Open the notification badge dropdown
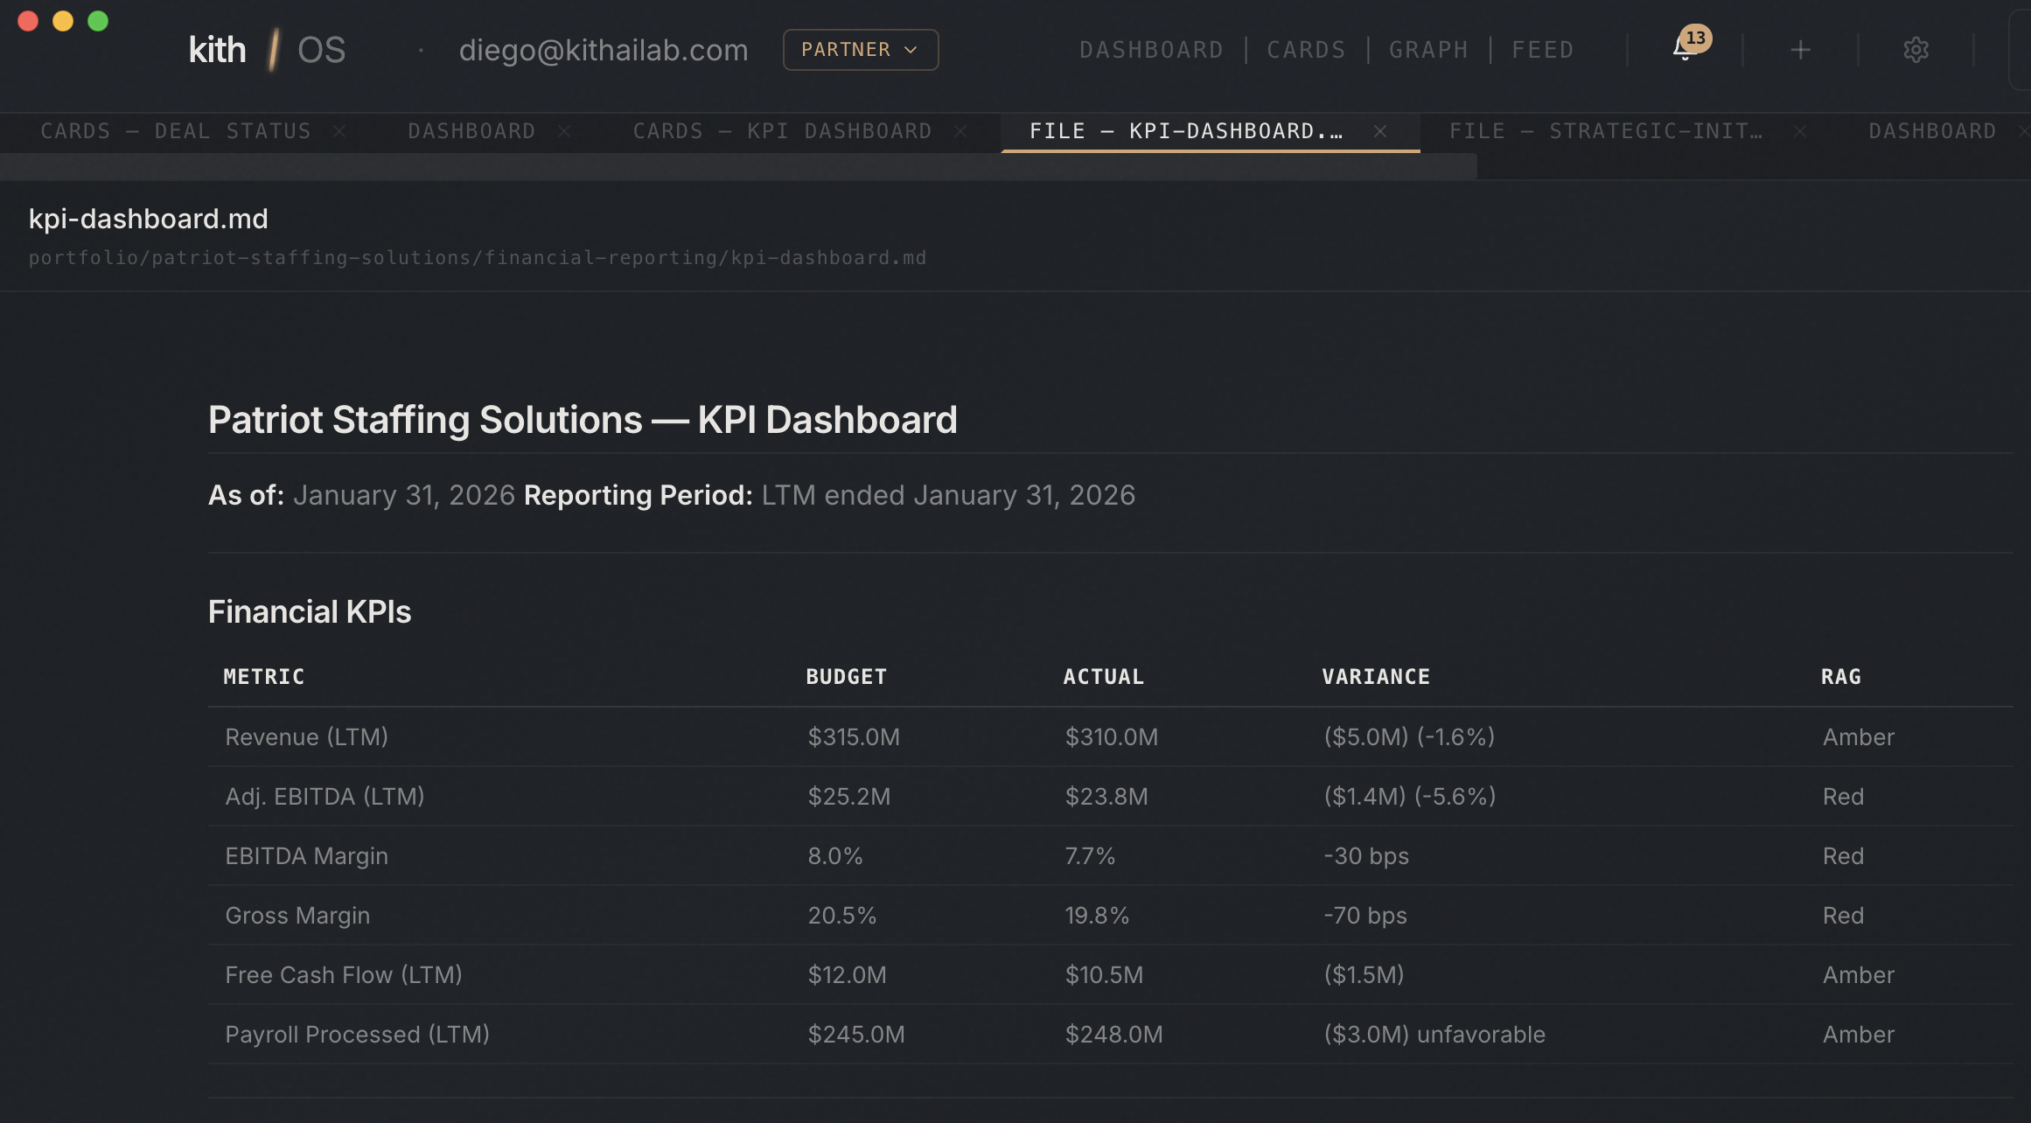The image size is (2031, 1123). 1694,38
